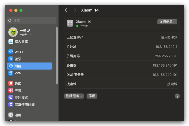Click the 家人共享 icon
Viewport: 189px width, 126px height.
coord(11,42)
